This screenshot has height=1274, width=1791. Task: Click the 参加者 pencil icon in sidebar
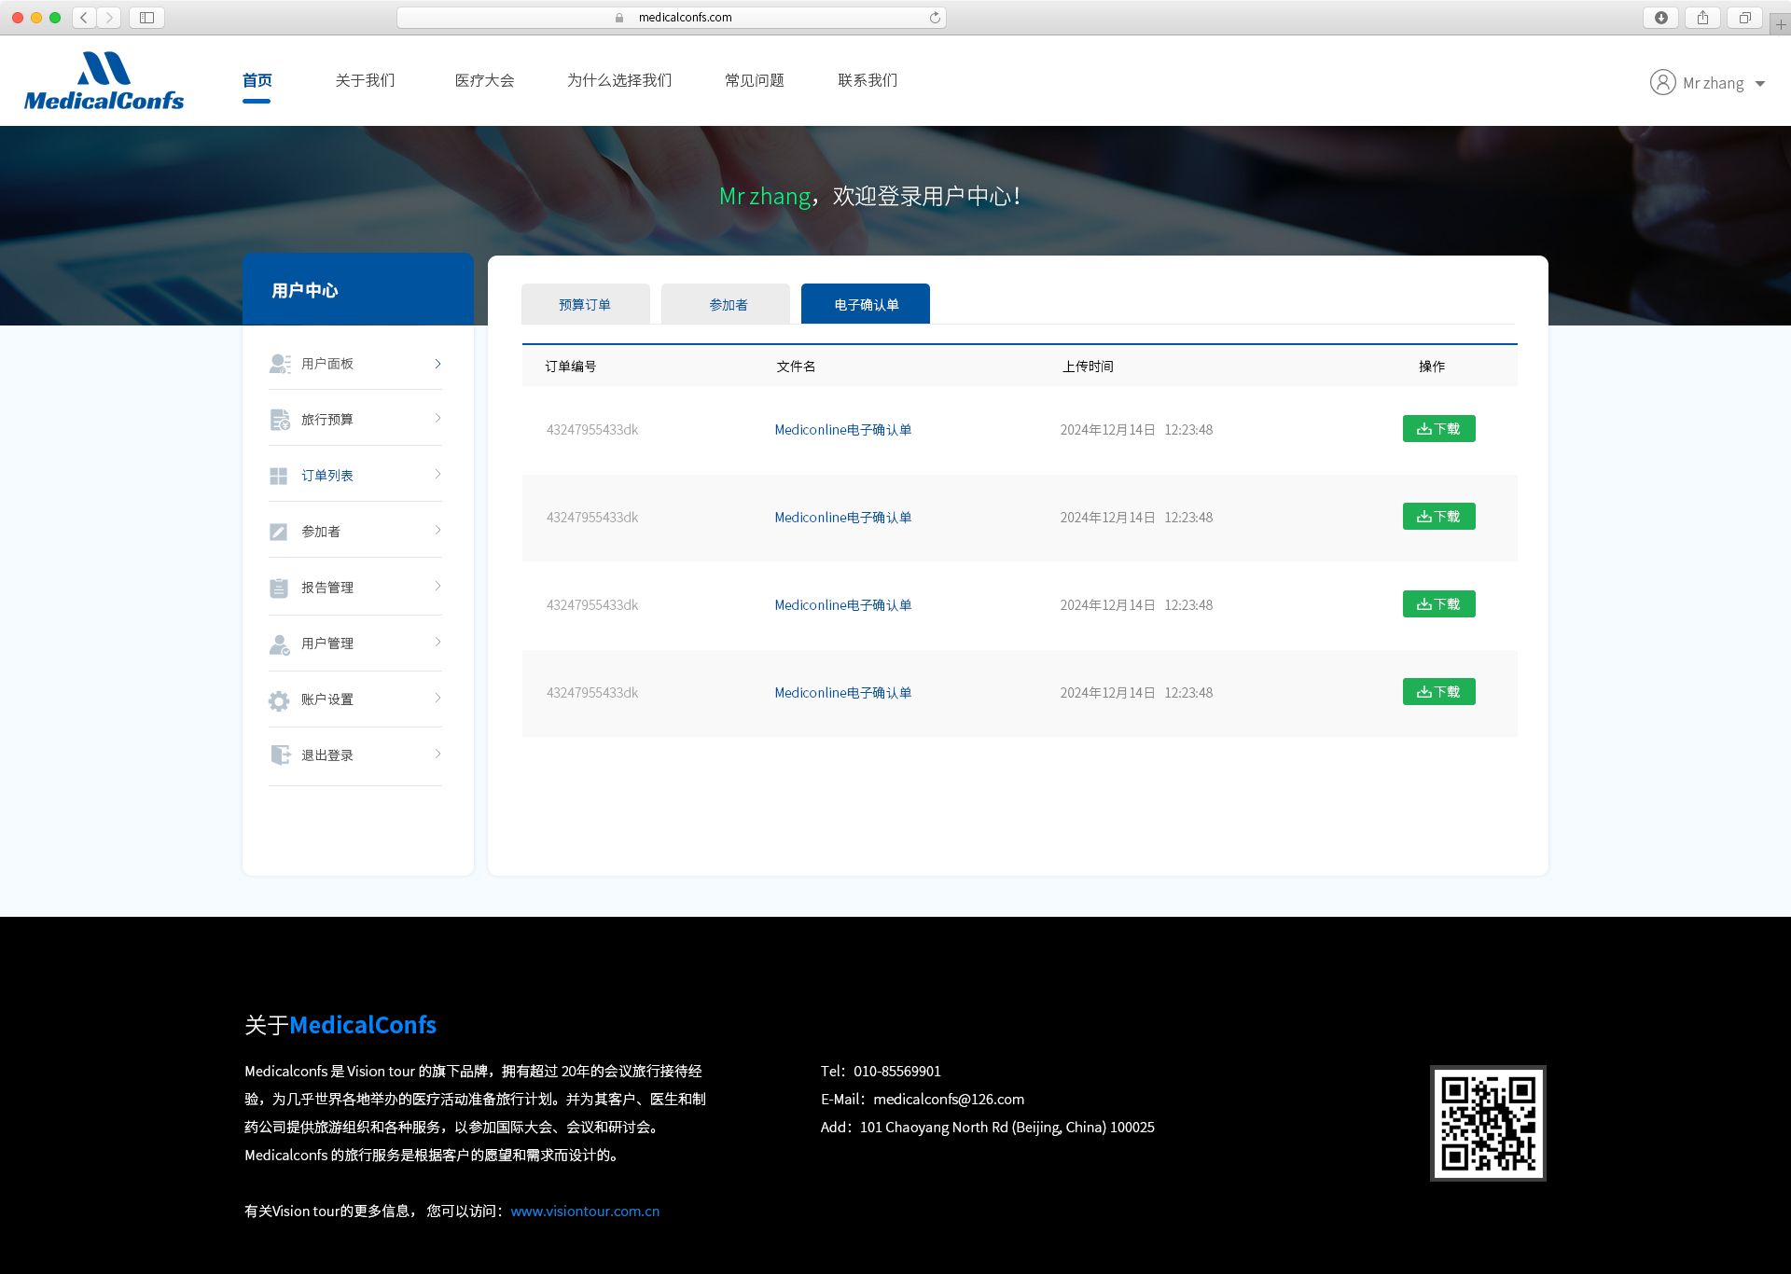coord(279,532)
